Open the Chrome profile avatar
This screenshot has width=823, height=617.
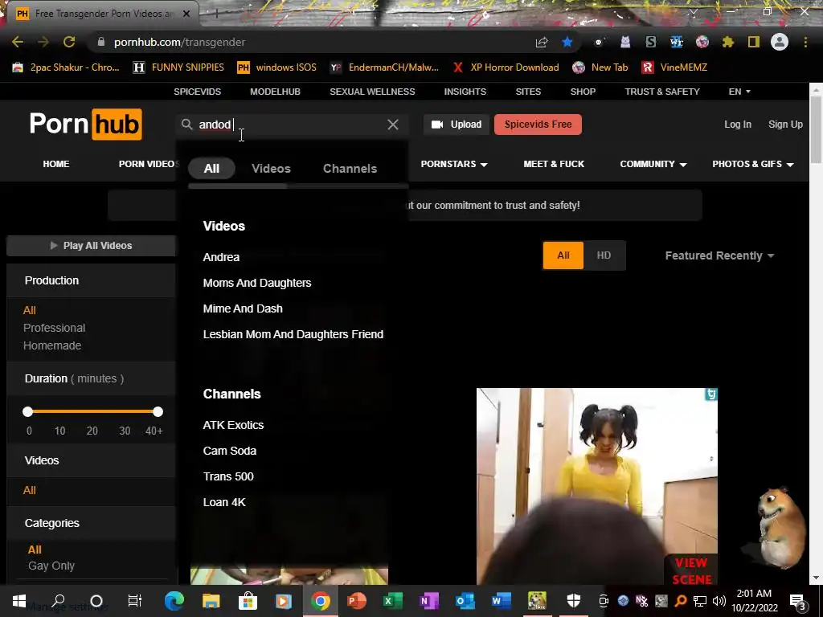click(x=780, y=42)
